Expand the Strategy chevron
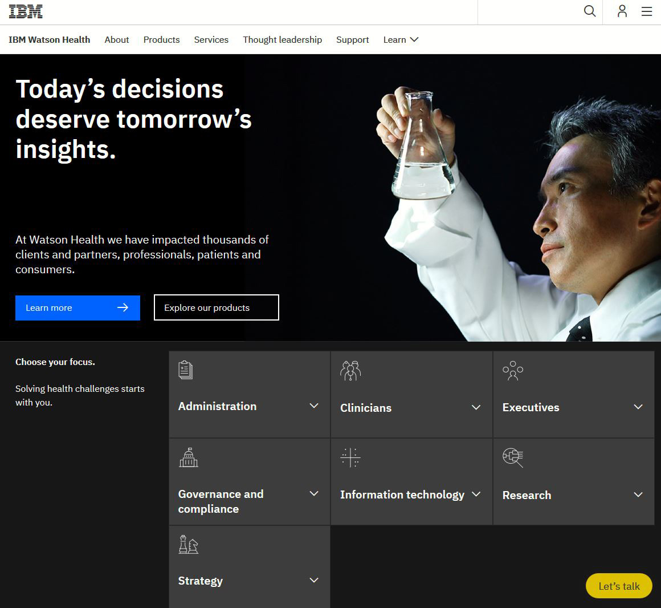This screenshot has width=661, height=608. coord(314,580)
